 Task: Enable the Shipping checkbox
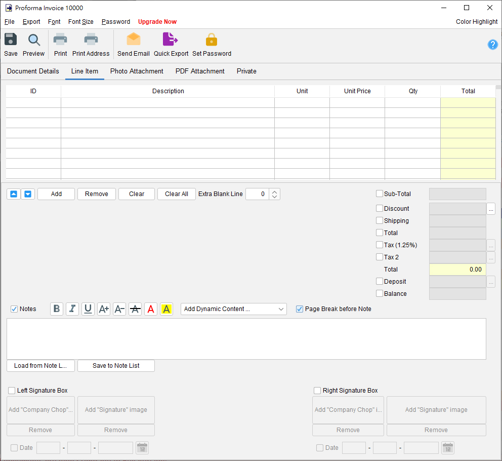[380, 220]
